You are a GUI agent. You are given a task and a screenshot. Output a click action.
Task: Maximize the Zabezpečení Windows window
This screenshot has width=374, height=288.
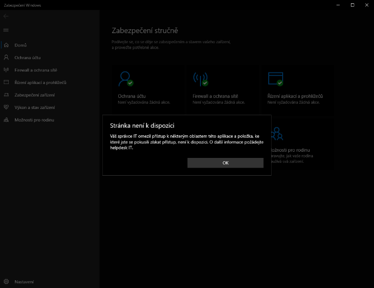[352, 5]
